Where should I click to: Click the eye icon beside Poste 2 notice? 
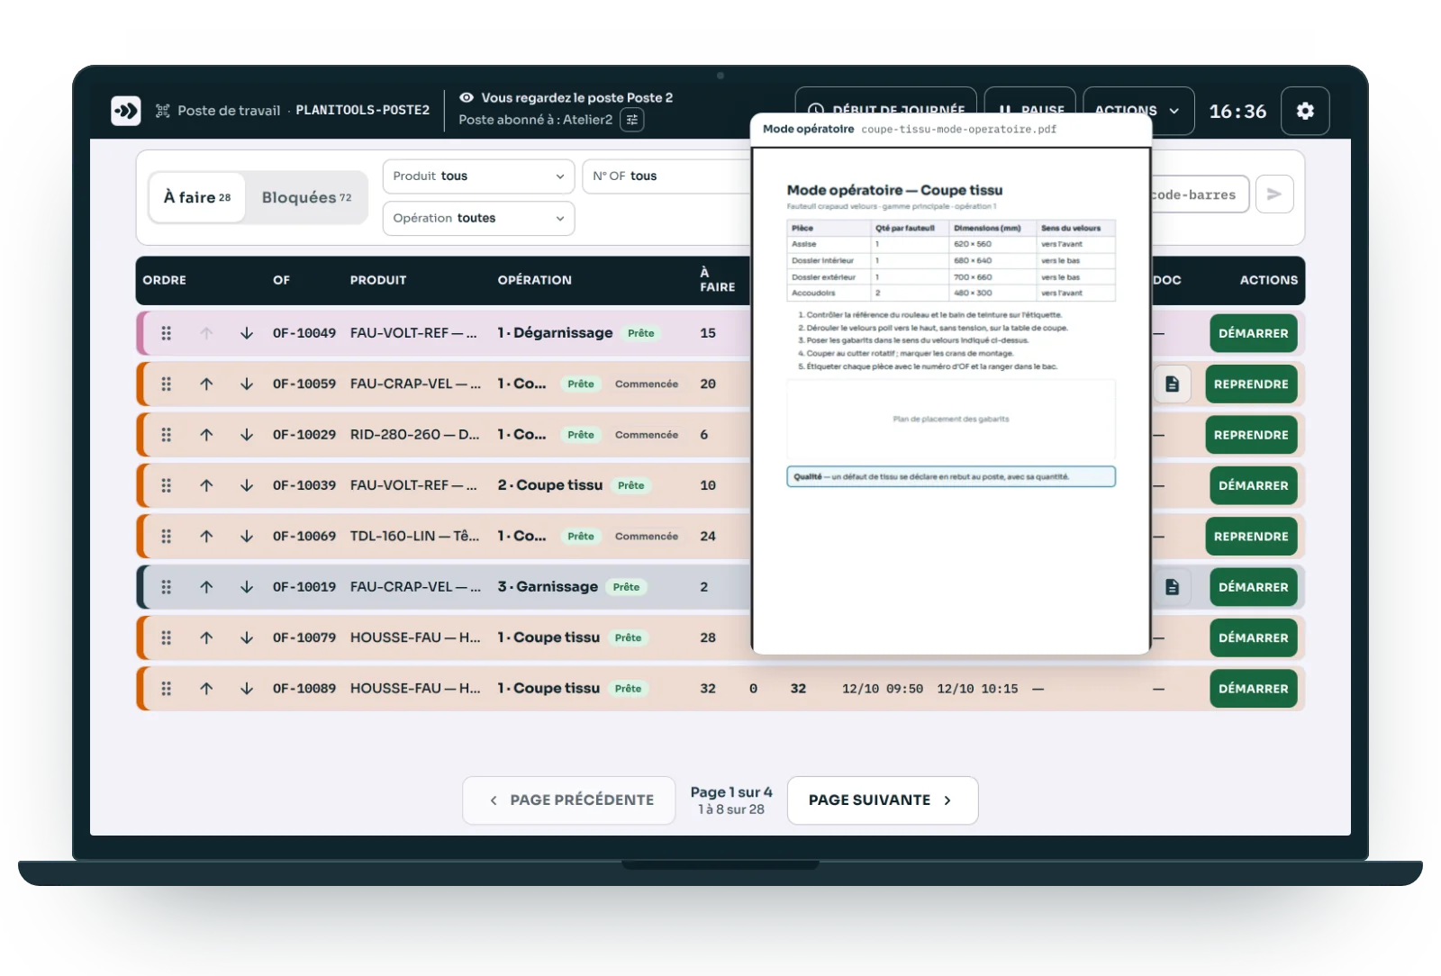click(467, 98)
